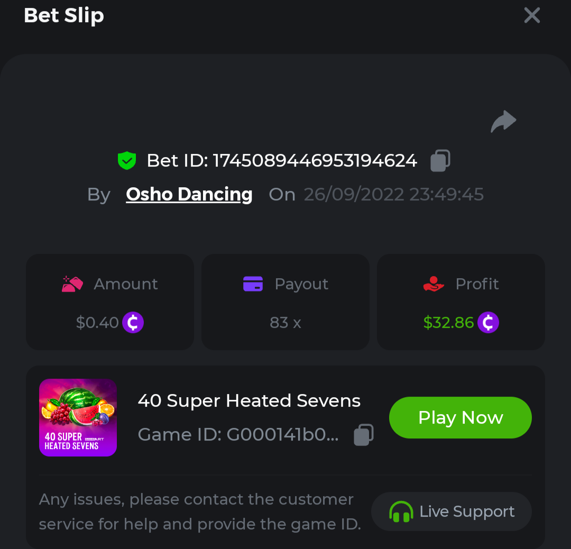Copy the Bet ID number
Screen dimensions: 571x549
[x=440, y=161]
